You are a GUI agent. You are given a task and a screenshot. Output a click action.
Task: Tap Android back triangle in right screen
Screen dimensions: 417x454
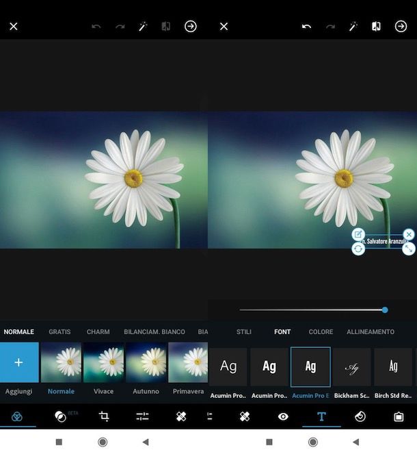pyautogui.click(x=356, y=442)
